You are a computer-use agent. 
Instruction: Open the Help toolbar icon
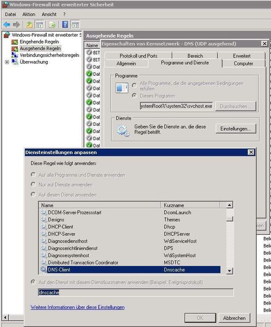(65, 25)
